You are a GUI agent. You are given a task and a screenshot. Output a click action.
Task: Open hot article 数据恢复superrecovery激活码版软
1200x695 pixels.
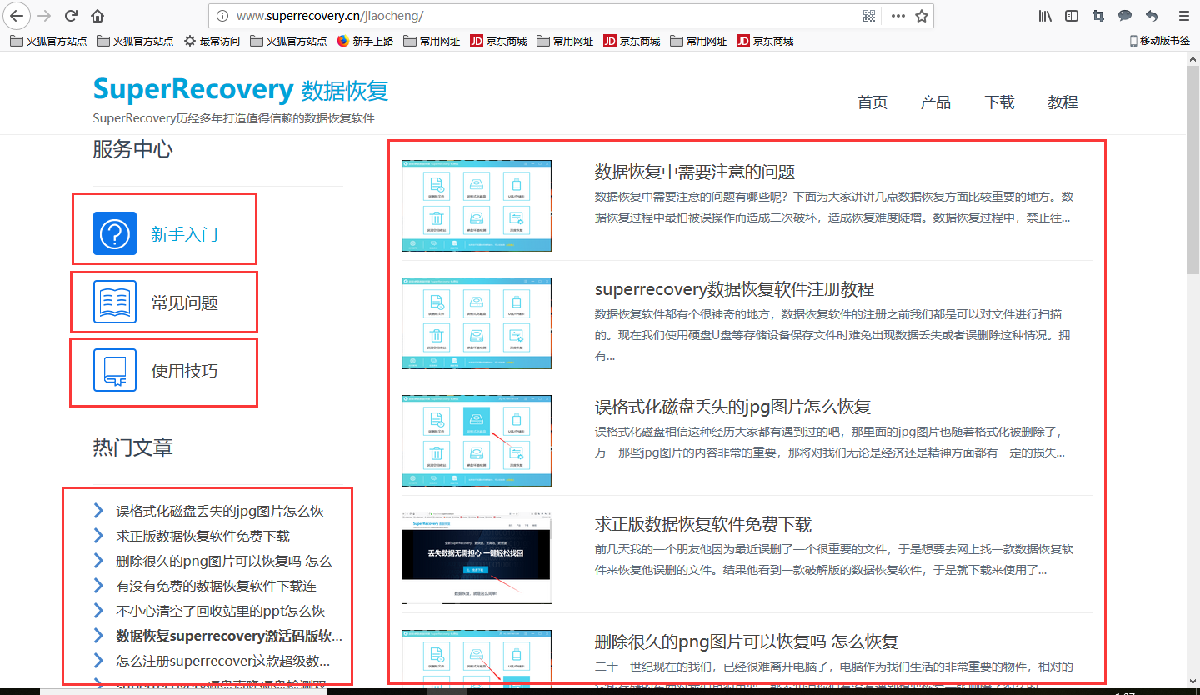pyautogui.click(x=229, y=636)
